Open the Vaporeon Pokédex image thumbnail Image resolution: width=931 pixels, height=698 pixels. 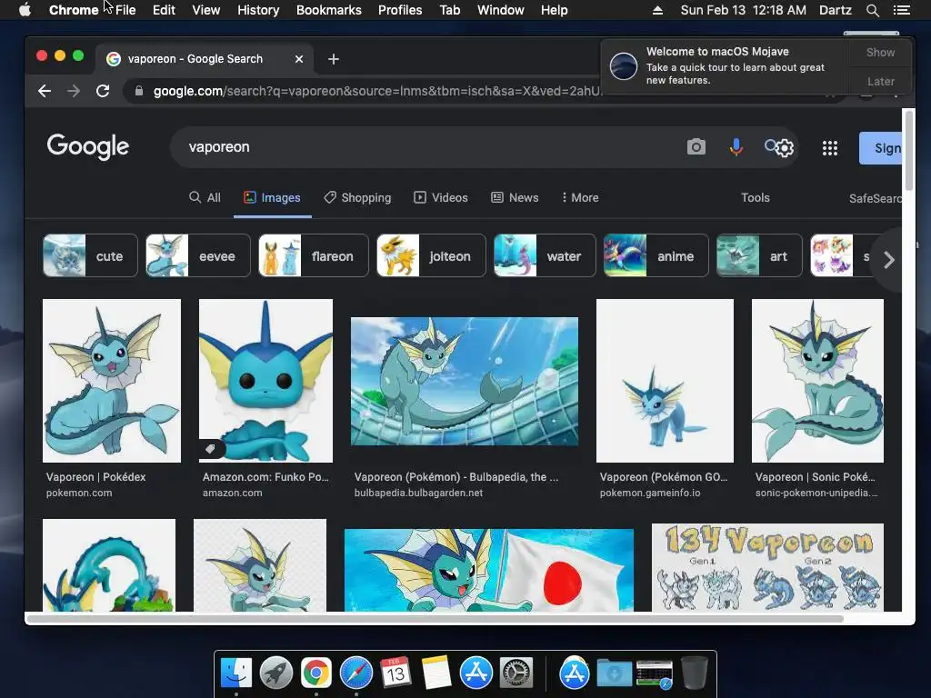[112, 381]
